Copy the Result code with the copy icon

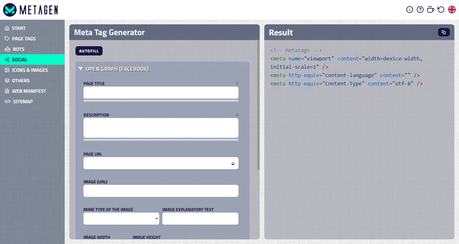(x=444, y=32)
